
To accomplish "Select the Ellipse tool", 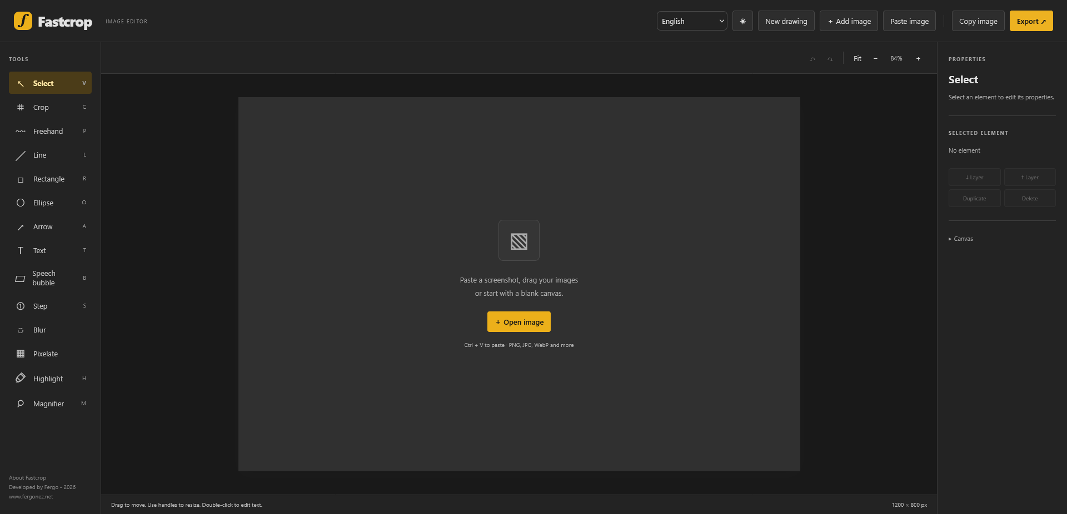I will click(50, 203).
